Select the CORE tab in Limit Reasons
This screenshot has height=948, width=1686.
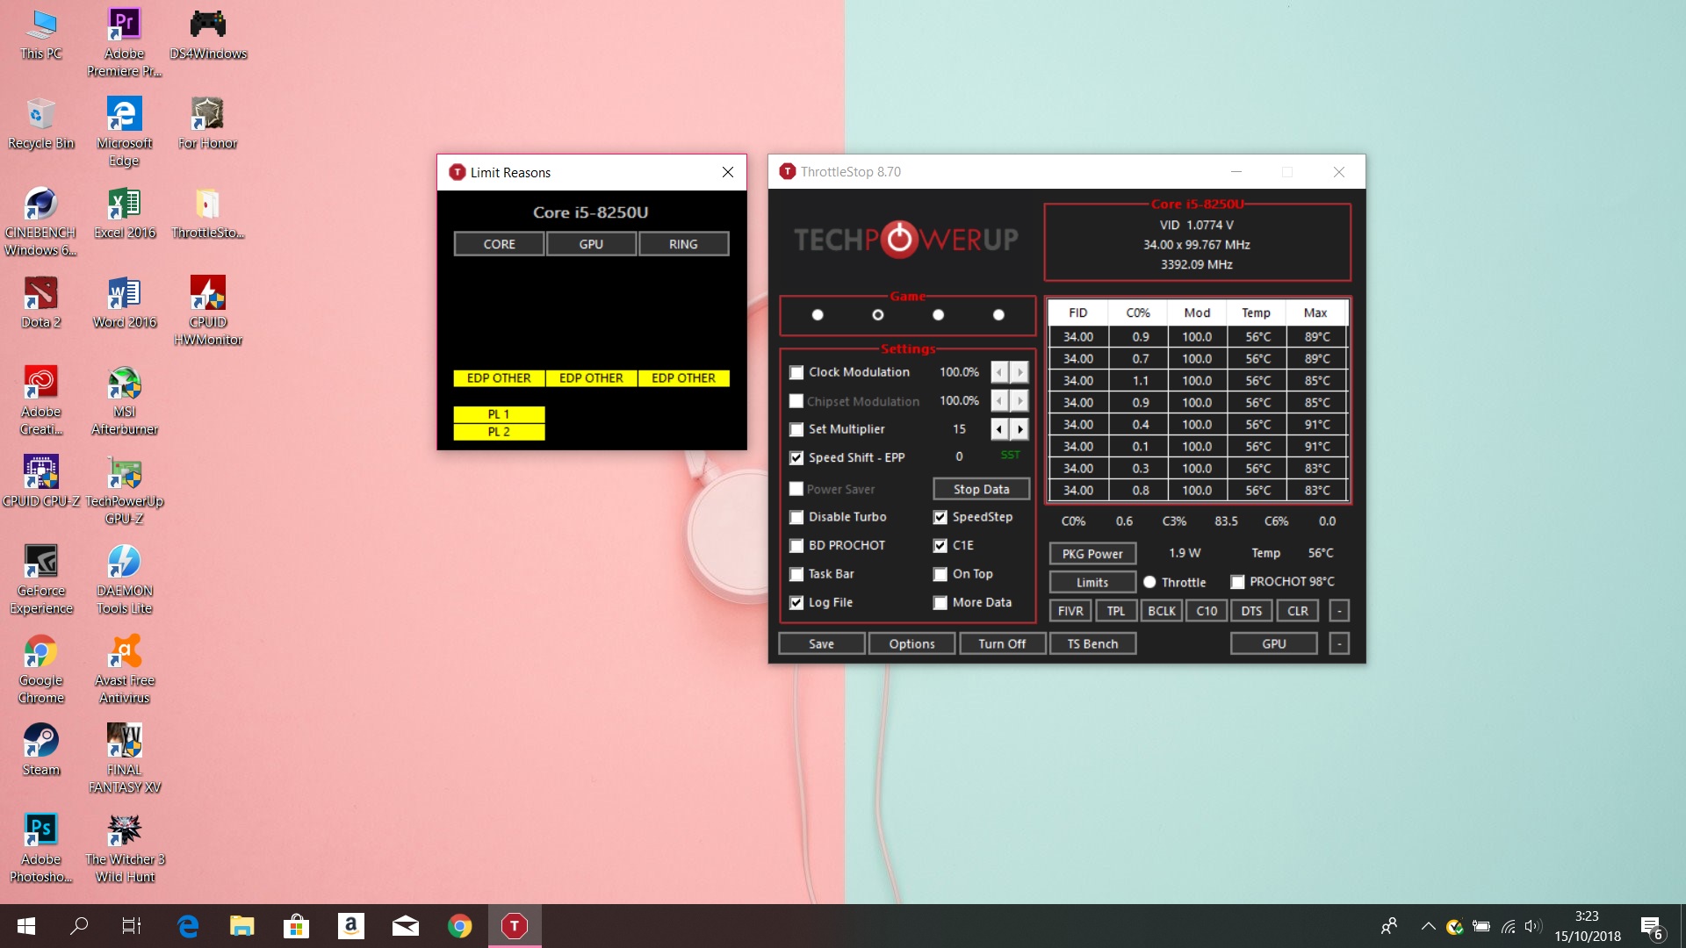(499, 244)
